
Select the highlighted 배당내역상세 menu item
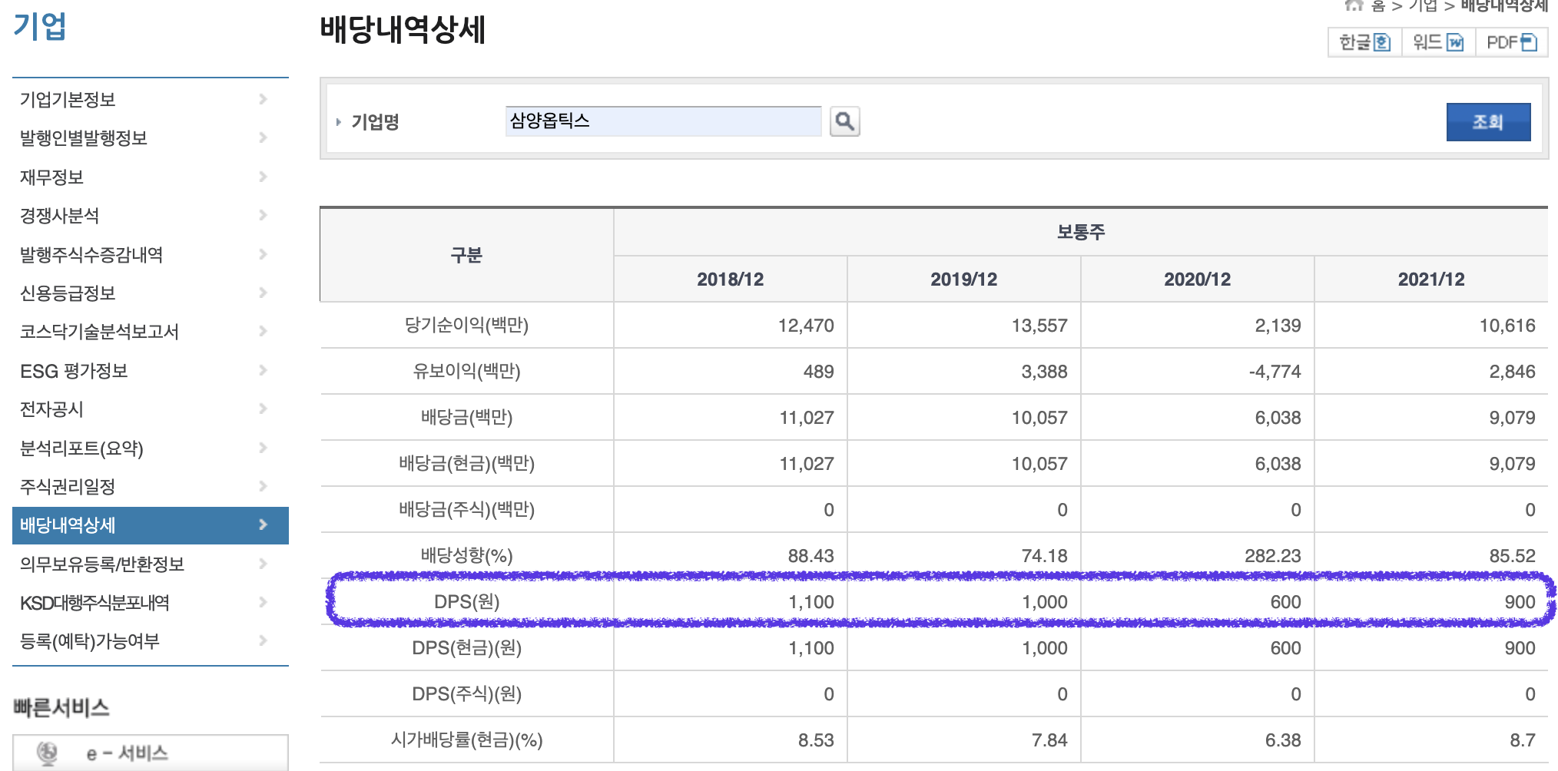click(151, 525)
